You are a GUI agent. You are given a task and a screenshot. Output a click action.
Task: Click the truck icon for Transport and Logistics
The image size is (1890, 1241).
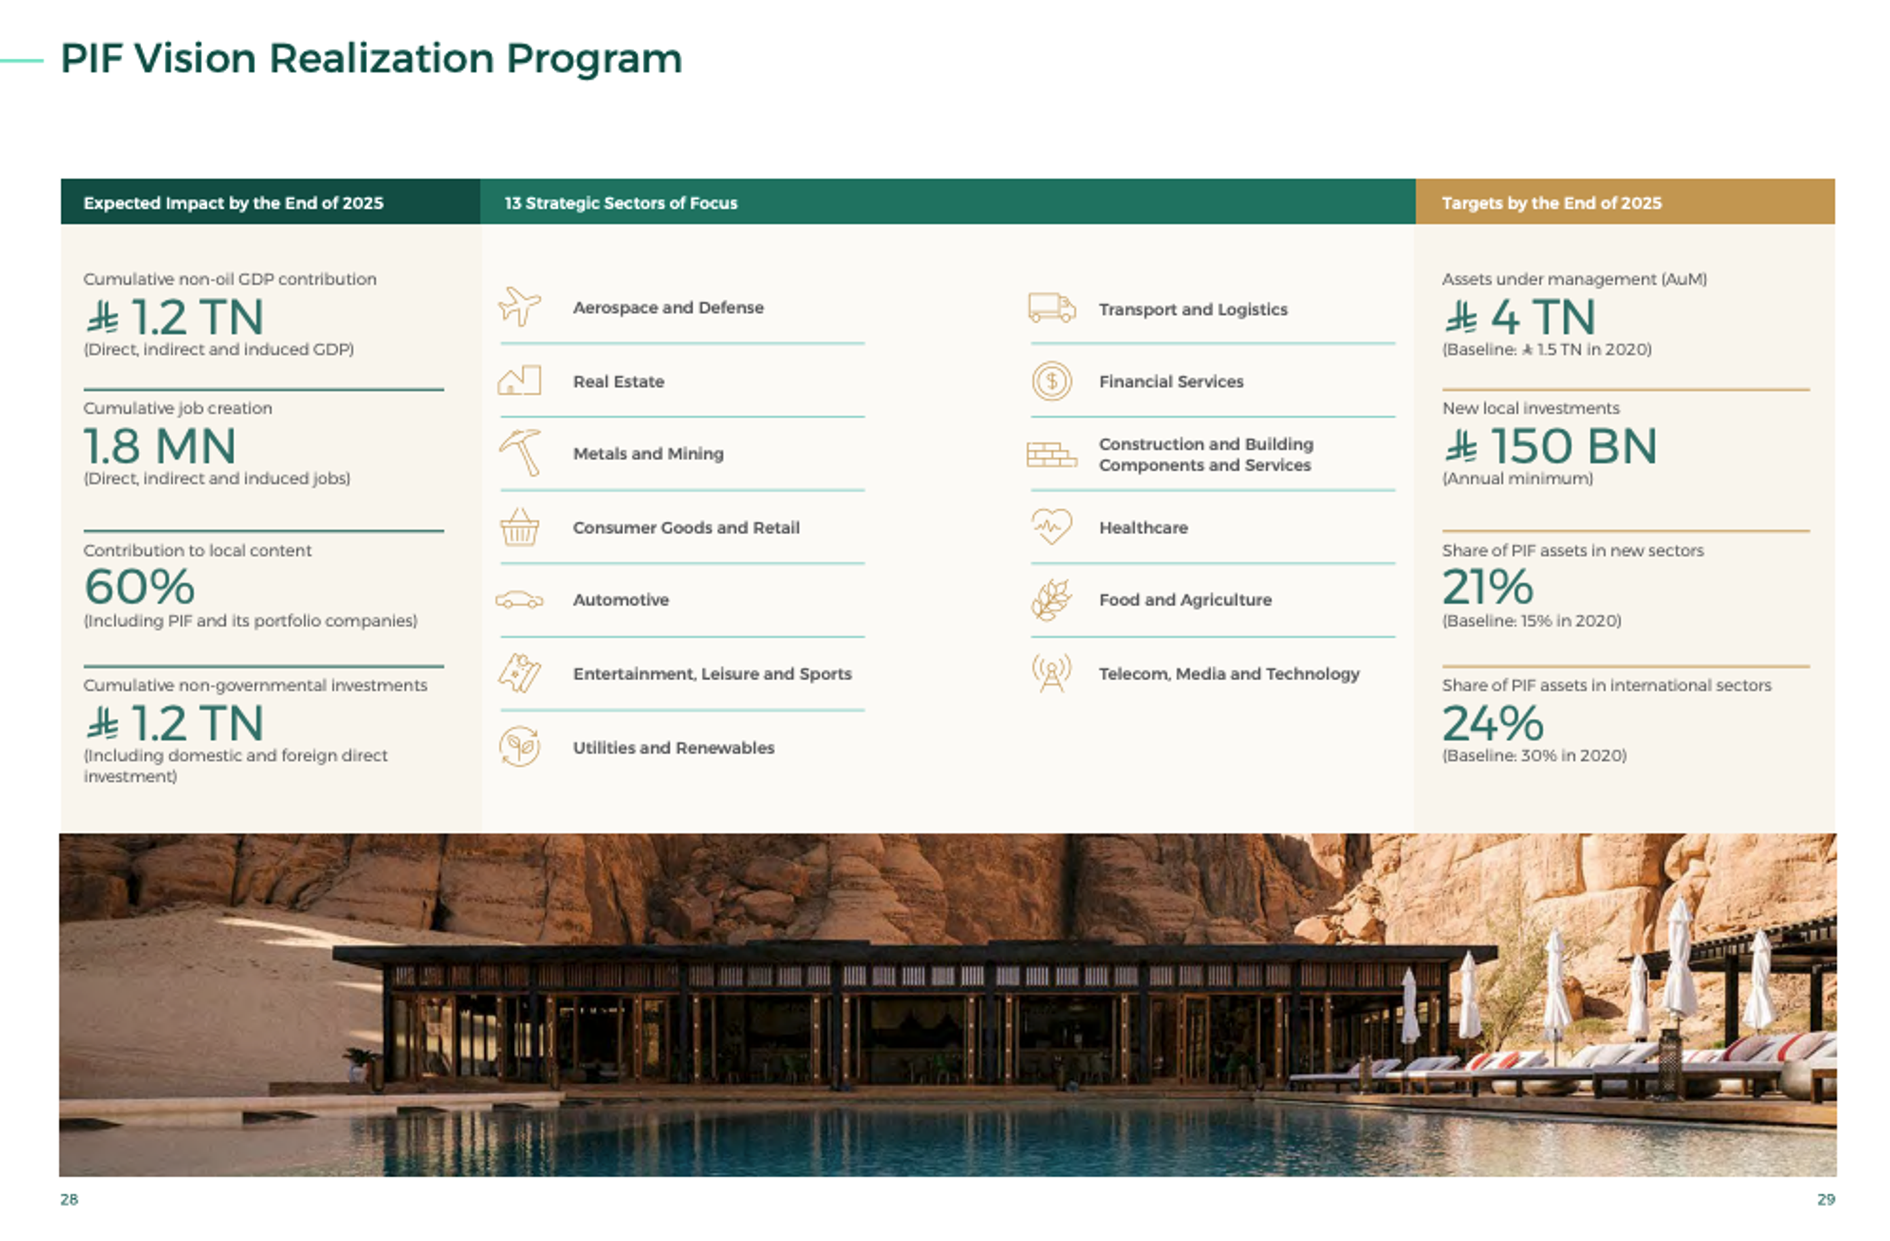click(x=1051, y=308)
